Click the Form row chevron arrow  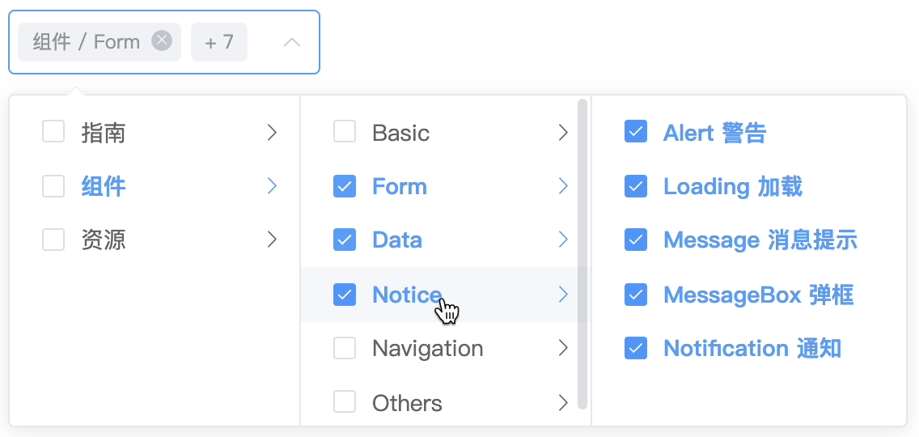point(563,186)
